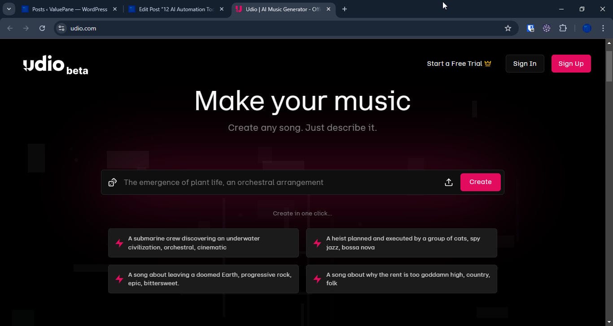Choose the heist by cats spy jazz prompt
The height and width of the screenshot is (326, 613).
click(402, 243)
